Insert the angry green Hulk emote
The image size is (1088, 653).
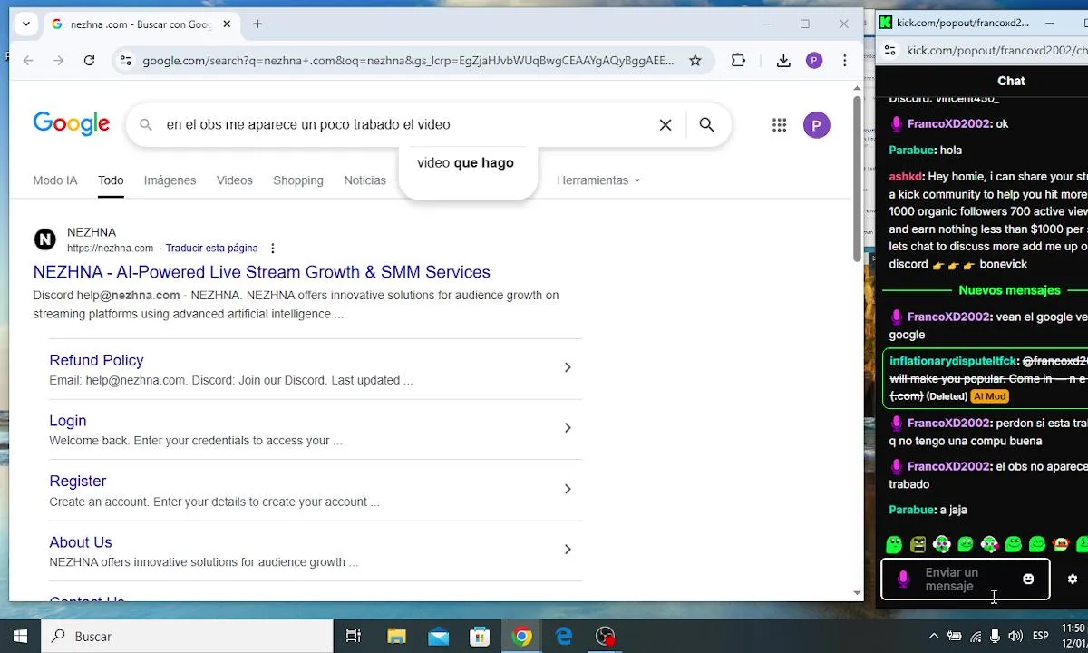[x=918, y=544]
